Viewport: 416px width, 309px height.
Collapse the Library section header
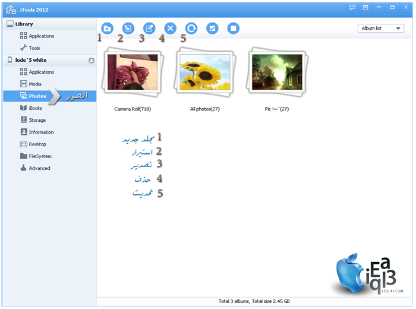(24, 24)
